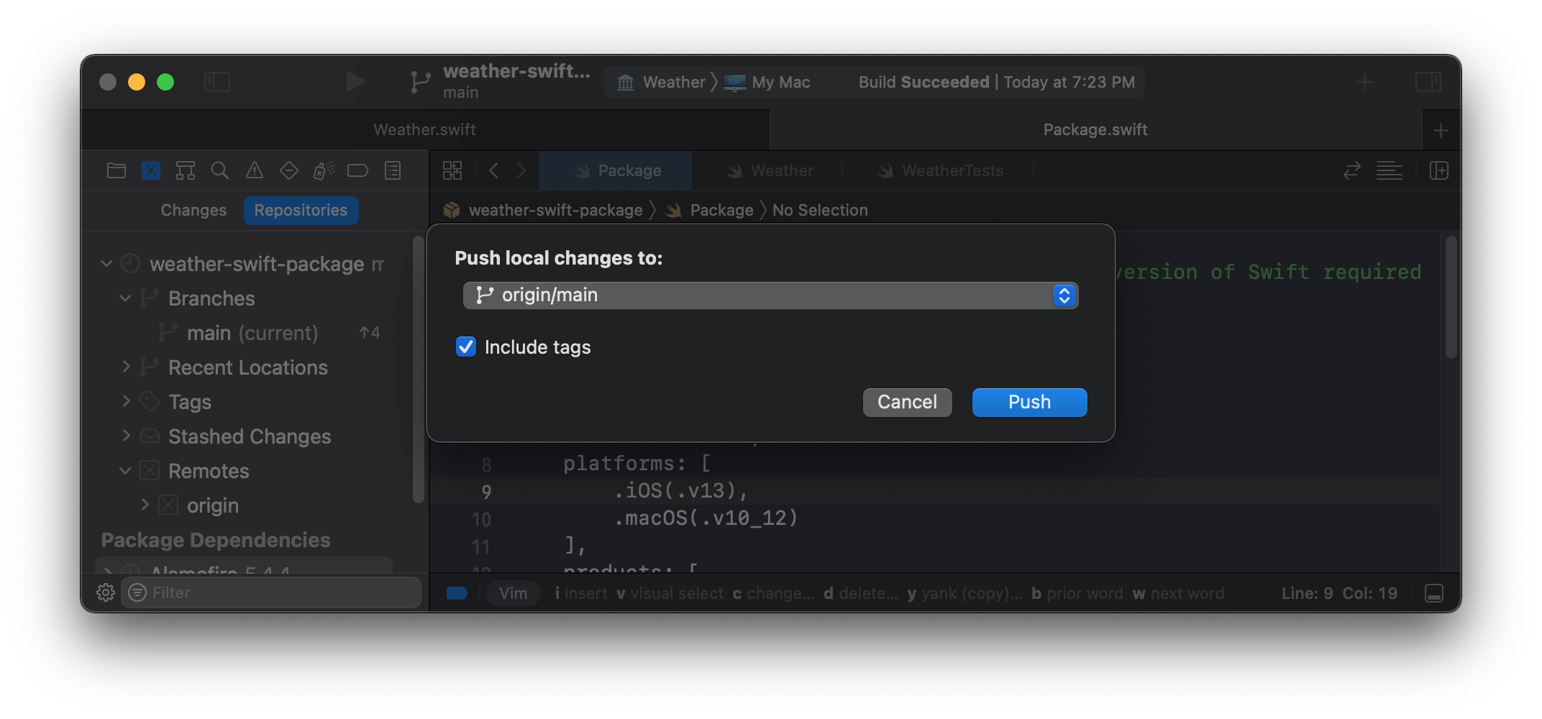Switch to the Changes tab

pyautogui.click(x=193, y=210)
